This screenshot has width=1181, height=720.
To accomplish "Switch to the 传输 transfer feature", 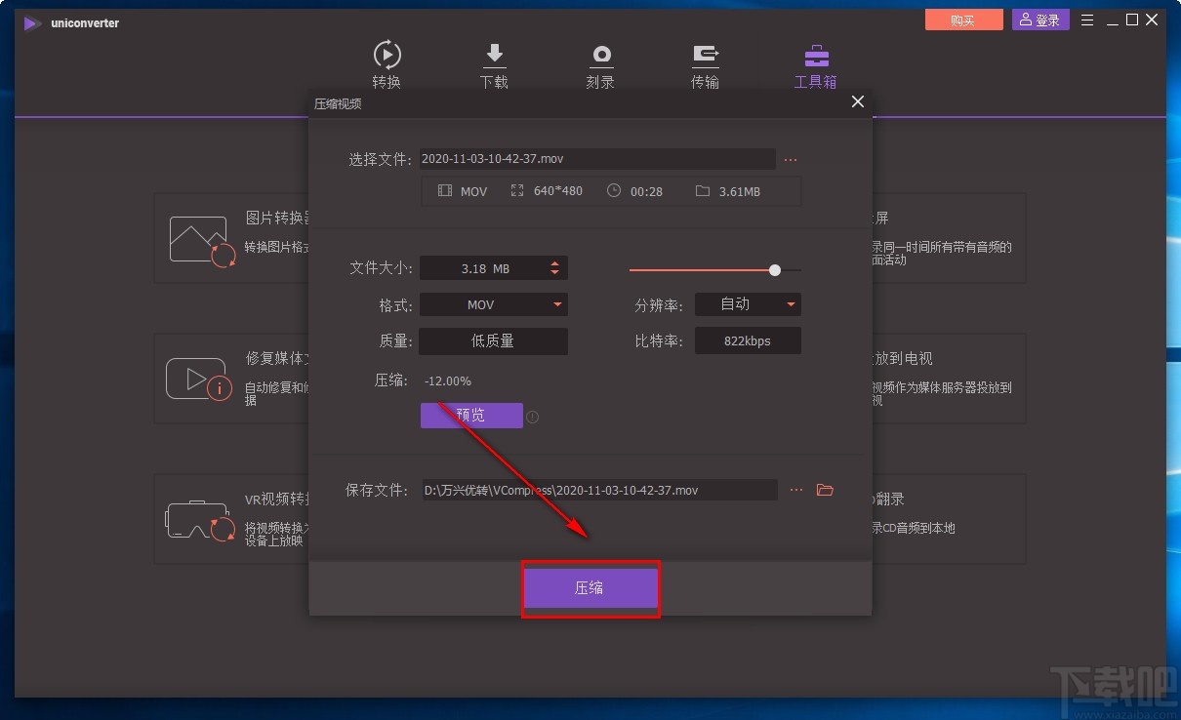I will (705, 63).
